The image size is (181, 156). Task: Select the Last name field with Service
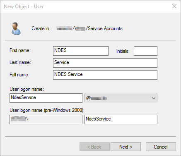click(105, 63)
